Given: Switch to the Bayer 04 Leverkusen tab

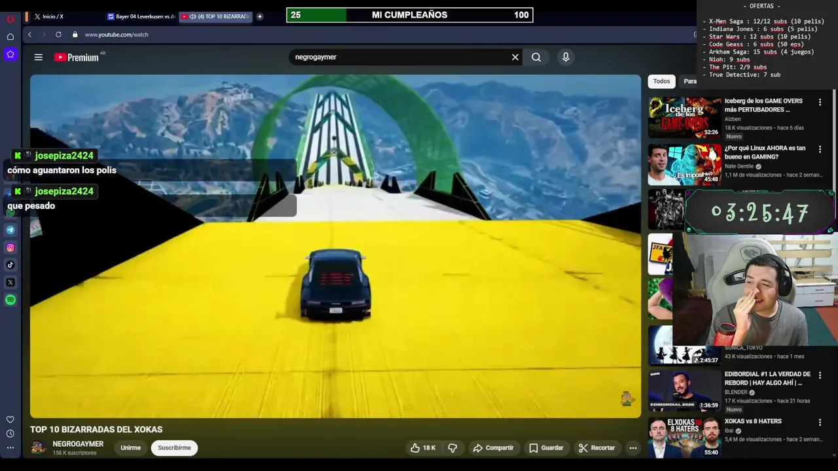Looking at the screenshot, I should click(x=141, y=16).
